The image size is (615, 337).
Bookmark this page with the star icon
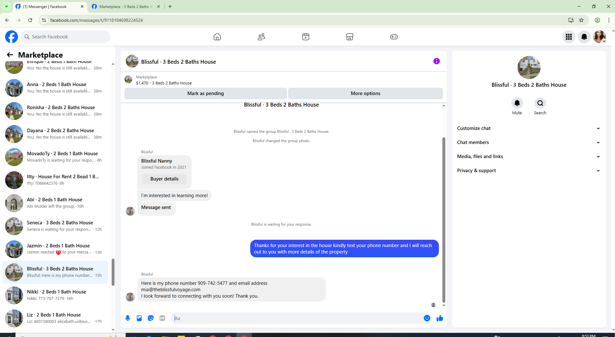[581, 20]
